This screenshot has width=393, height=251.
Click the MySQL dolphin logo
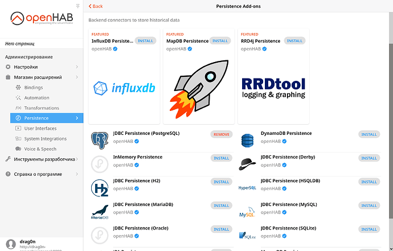pos(247,212)
